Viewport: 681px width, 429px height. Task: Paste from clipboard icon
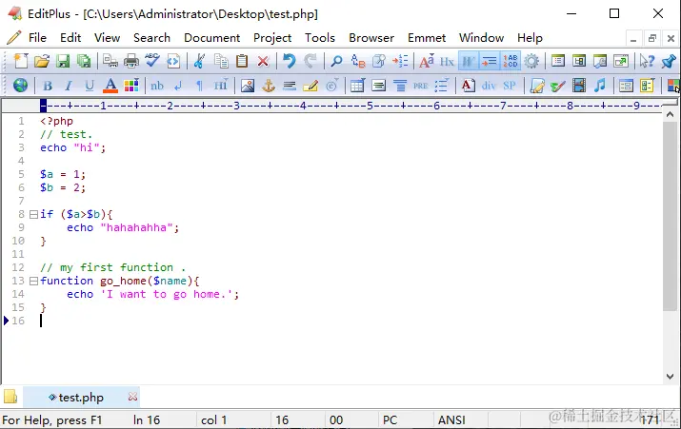(242, 61)
